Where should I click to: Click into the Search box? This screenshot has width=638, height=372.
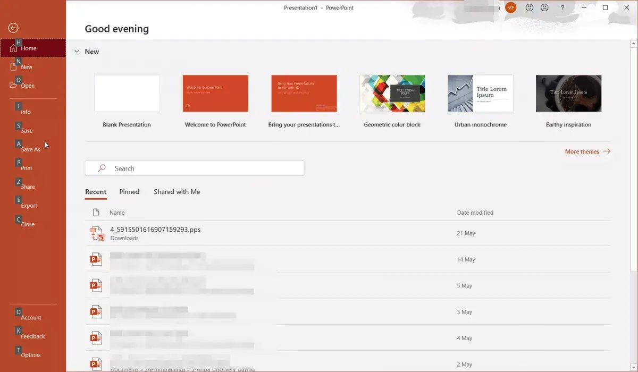pyautogui.click(x=195, y=168)
